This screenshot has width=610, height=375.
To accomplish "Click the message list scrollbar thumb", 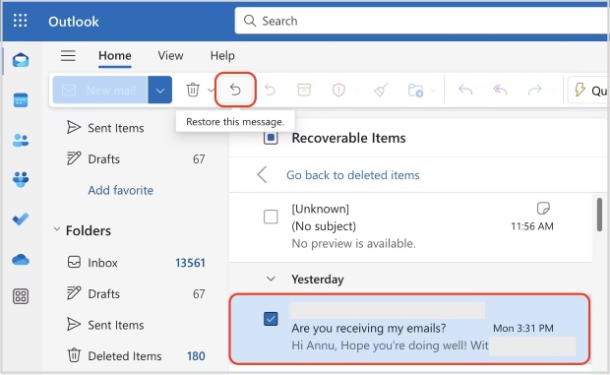I will (599, 215).
